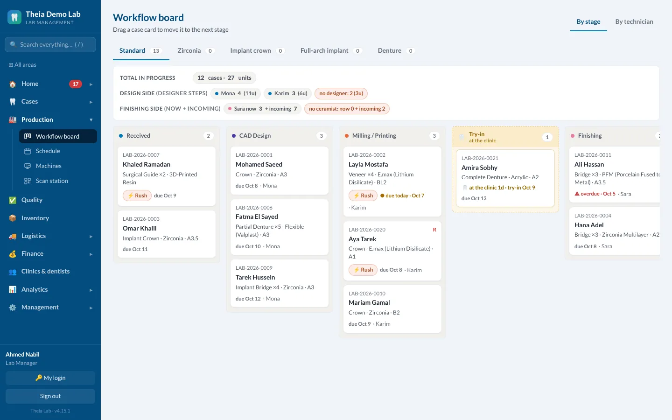Focus the Search everything field
Screen dimensions: 672x420
click(50, 45)
